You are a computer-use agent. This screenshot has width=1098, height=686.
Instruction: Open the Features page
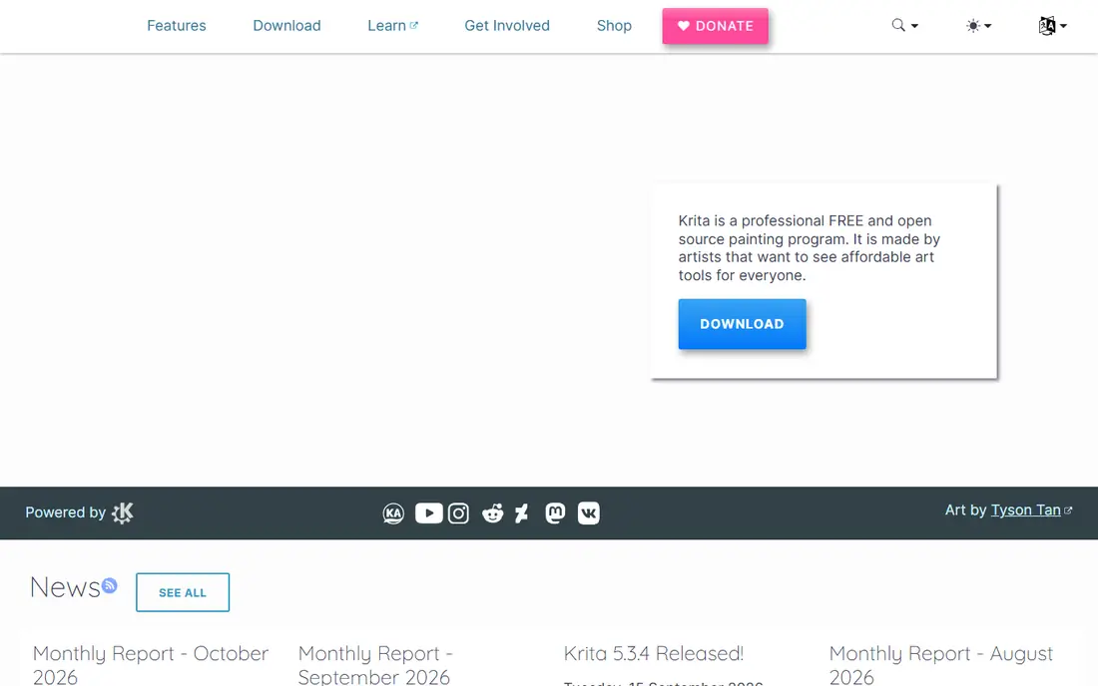(177, 26)
